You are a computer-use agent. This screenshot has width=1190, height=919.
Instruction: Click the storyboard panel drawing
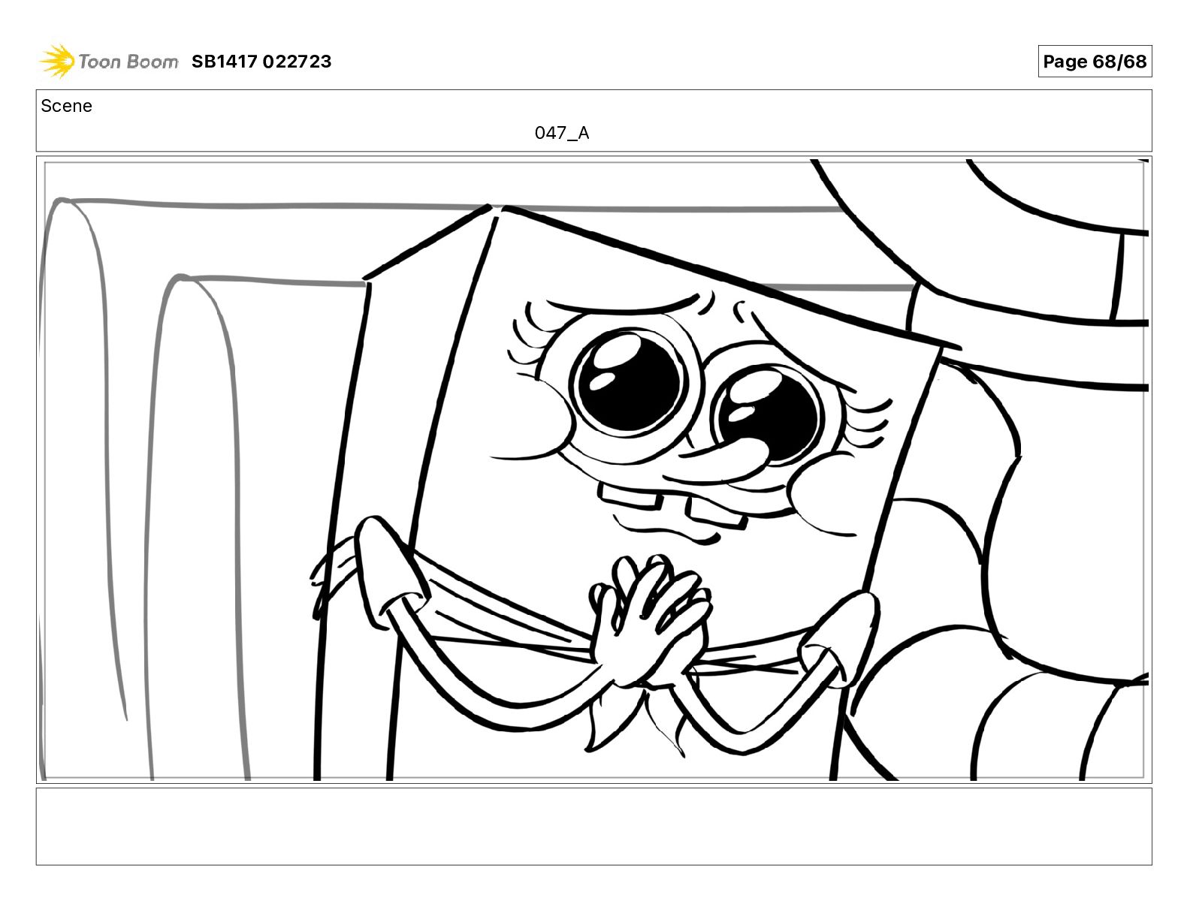[x=593, y=470]
